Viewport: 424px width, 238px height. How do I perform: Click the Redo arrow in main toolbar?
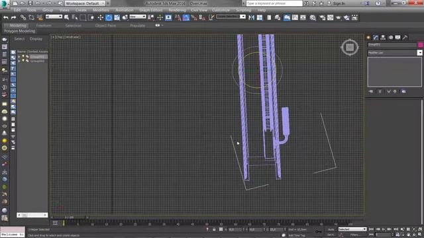pos(13,18)
